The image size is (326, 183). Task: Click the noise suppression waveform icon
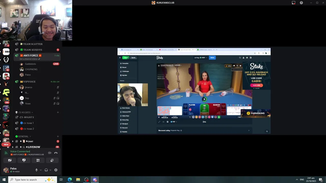pyautogui.click(x=50, y=153)
